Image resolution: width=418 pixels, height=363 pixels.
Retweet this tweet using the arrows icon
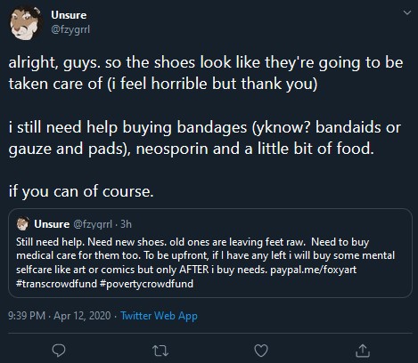pos(160,351)
